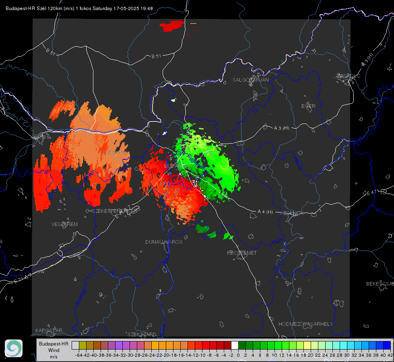
Task: Click the KAPOSVÁR city label
Action: tap(49, 330)
